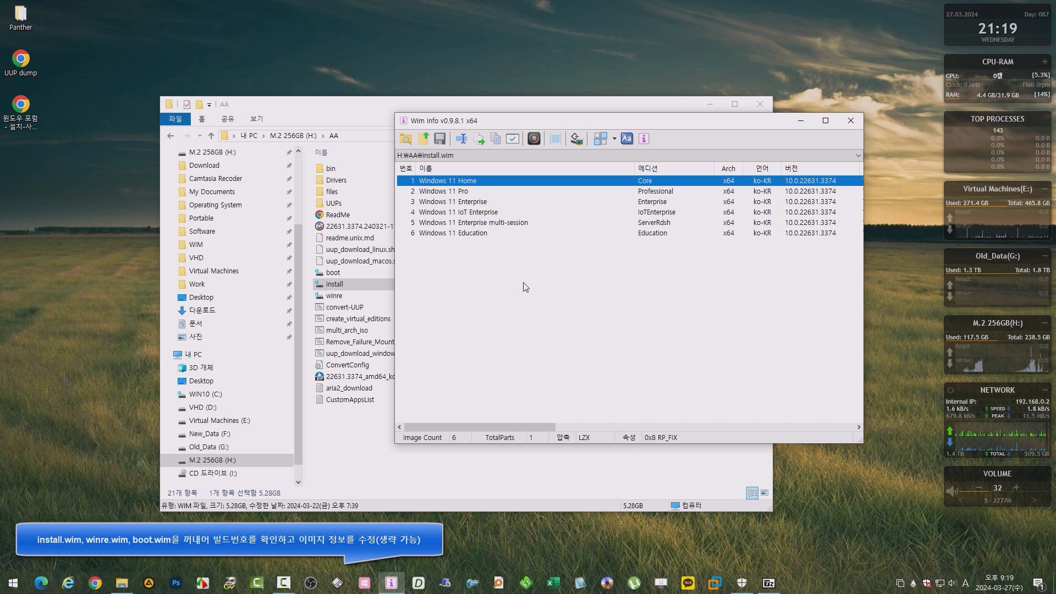Open the Download folder in navigation pane
This screenshot has width=1056, height=594.
coord(204,166)
